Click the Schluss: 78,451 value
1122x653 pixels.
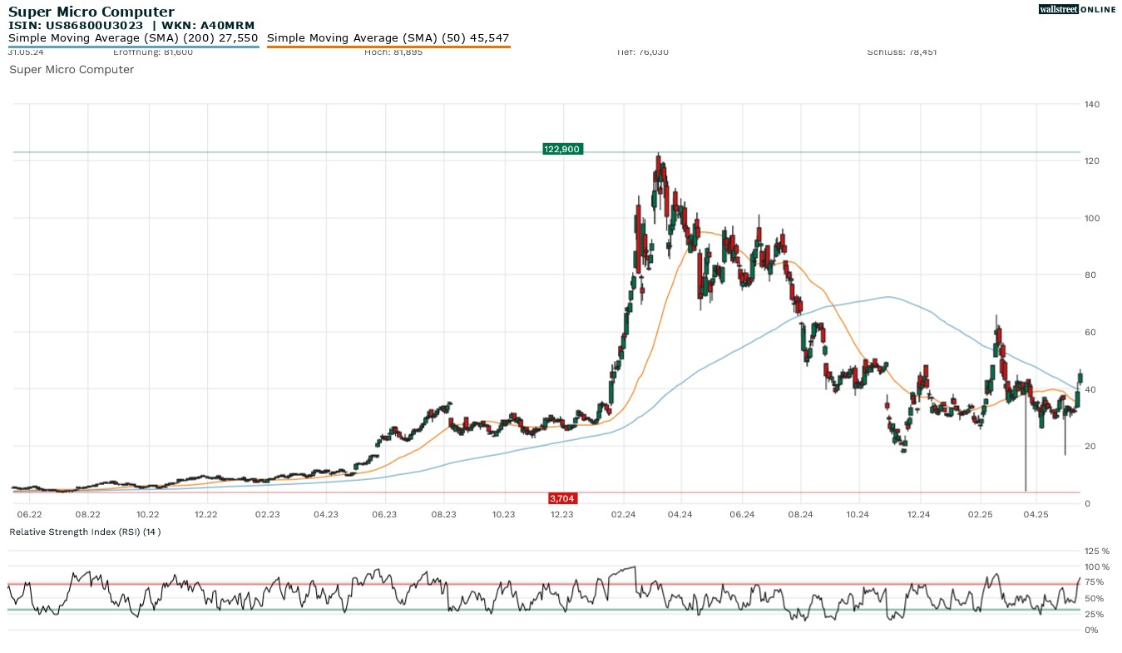[x=902, y=52]
